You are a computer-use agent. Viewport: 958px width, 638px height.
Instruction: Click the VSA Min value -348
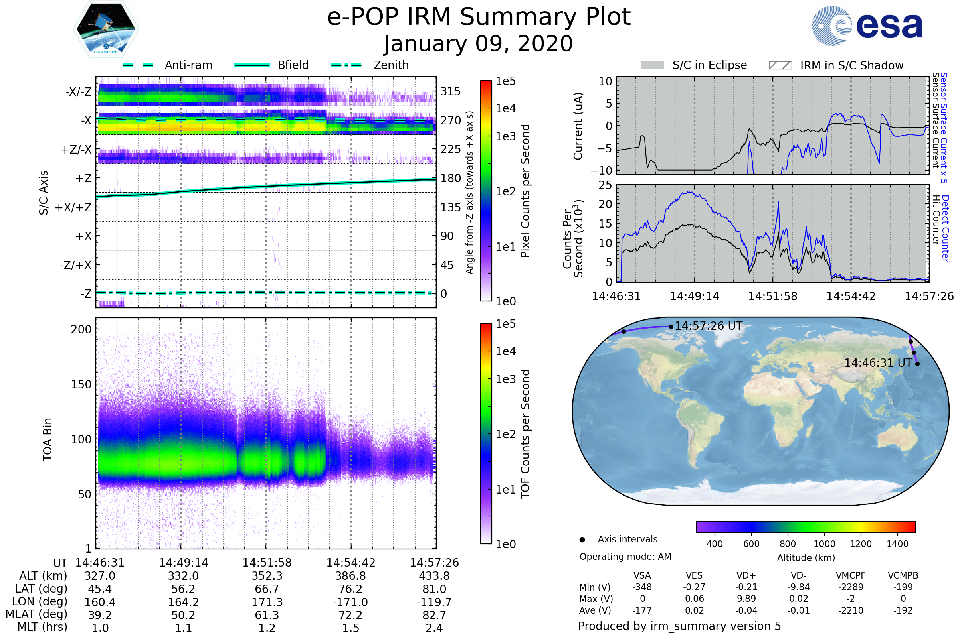tap(642, 587)
